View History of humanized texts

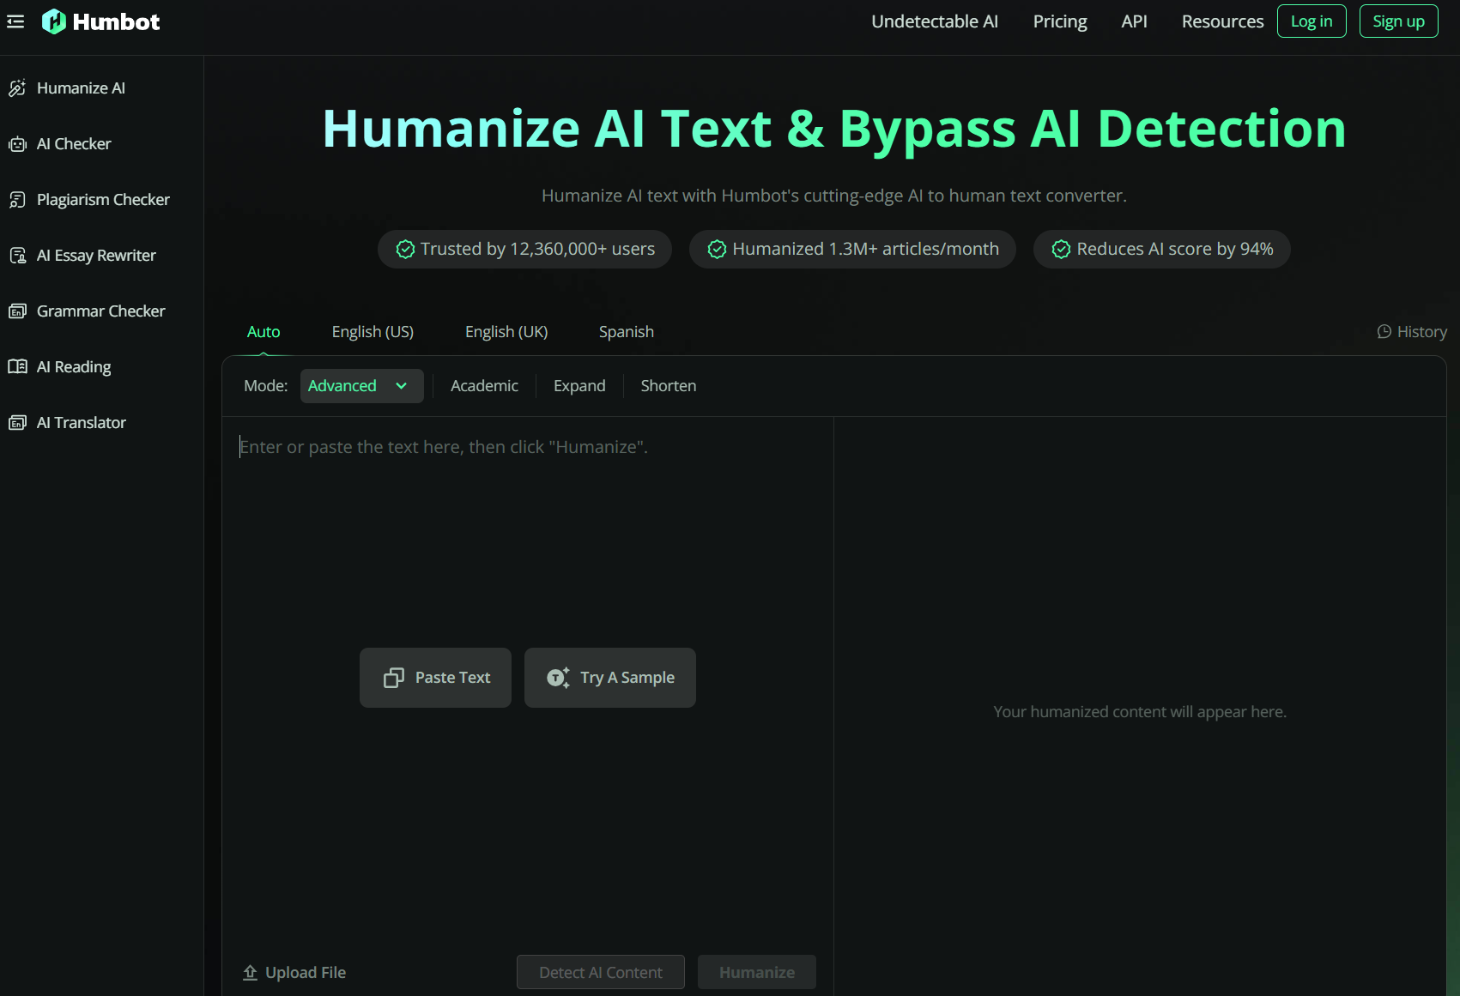coord(1412,332)
